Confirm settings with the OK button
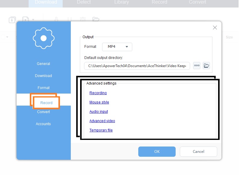 (x=157, y=152)
